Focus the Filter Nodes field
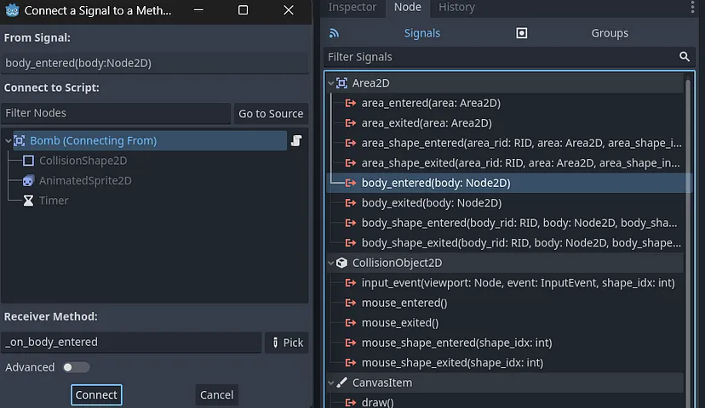Viewport: 705px width, 408px height. coord(116,113)
